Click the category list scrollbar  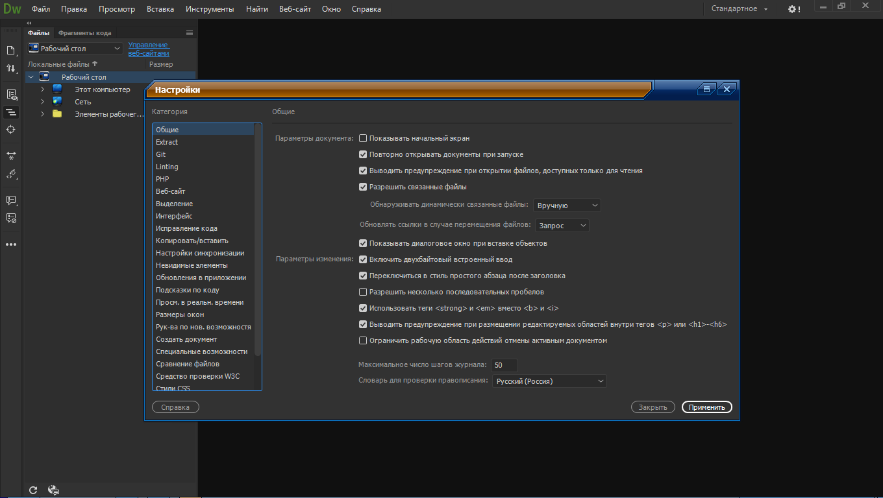point(258,240)
